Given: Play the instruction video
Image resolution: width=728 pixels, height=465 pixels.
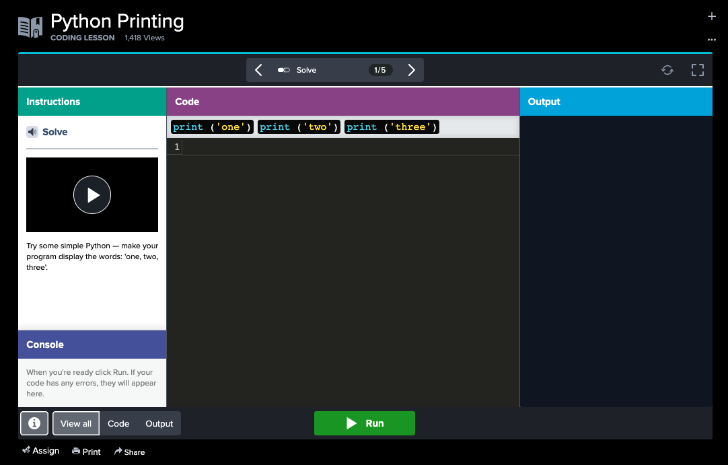Looking at the screenshot, I should pyautogui.click(x=92, y=194).
